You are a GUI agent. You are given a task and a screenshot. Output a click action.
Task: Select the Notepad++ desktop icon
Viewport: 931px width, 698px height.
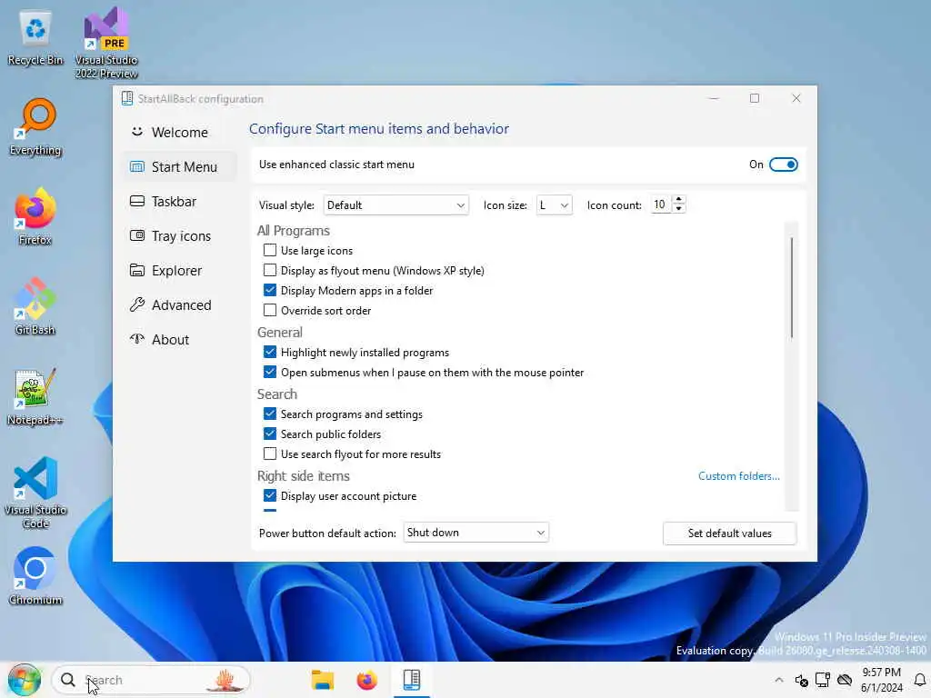(x=35, y=396)
